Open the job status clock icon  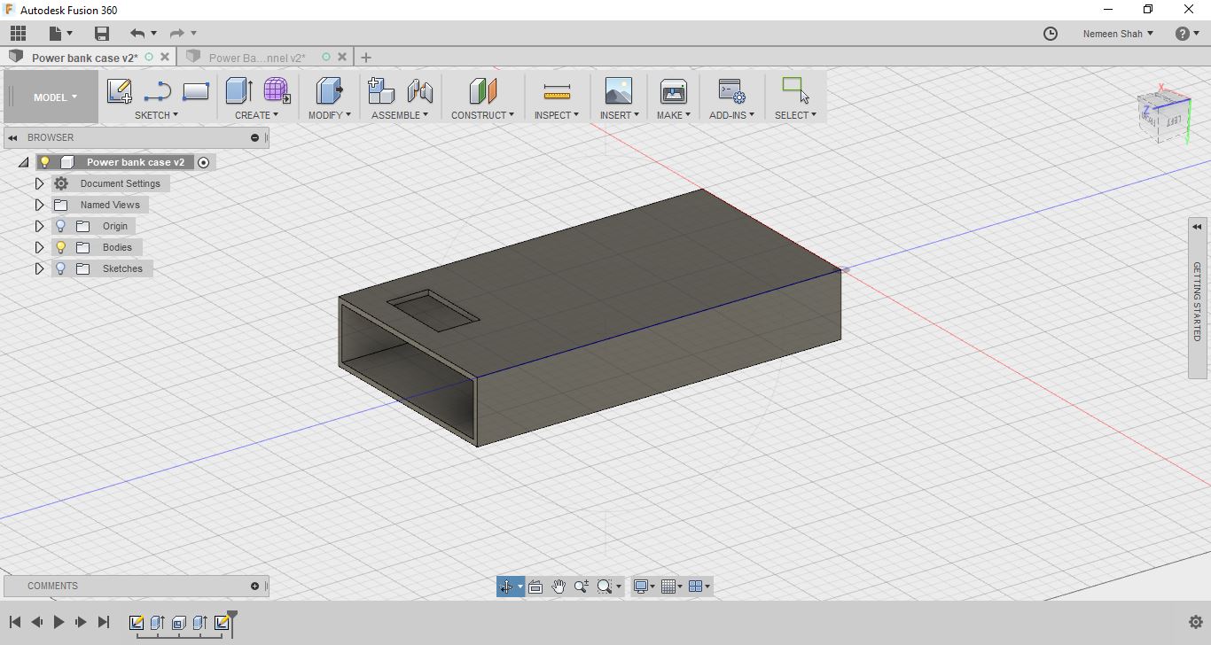[x=1051, y=34]
